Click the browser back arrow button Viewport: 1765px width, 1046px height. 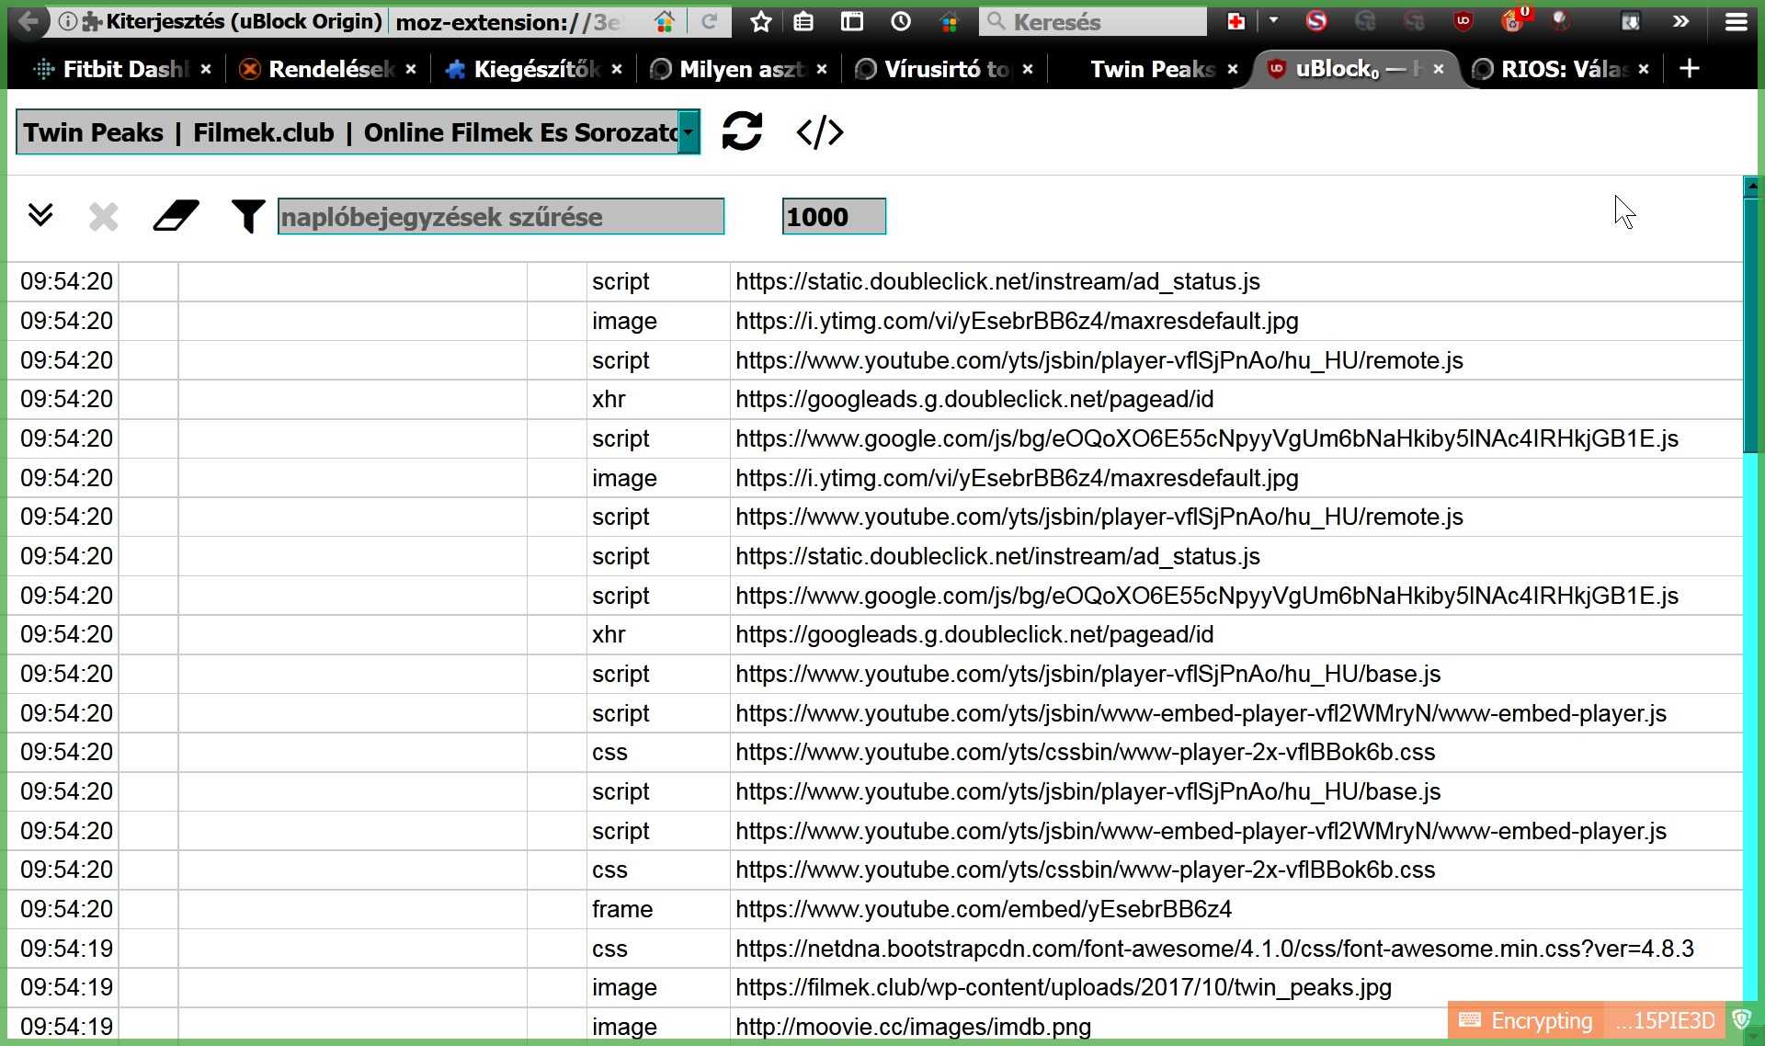(28, 21)
